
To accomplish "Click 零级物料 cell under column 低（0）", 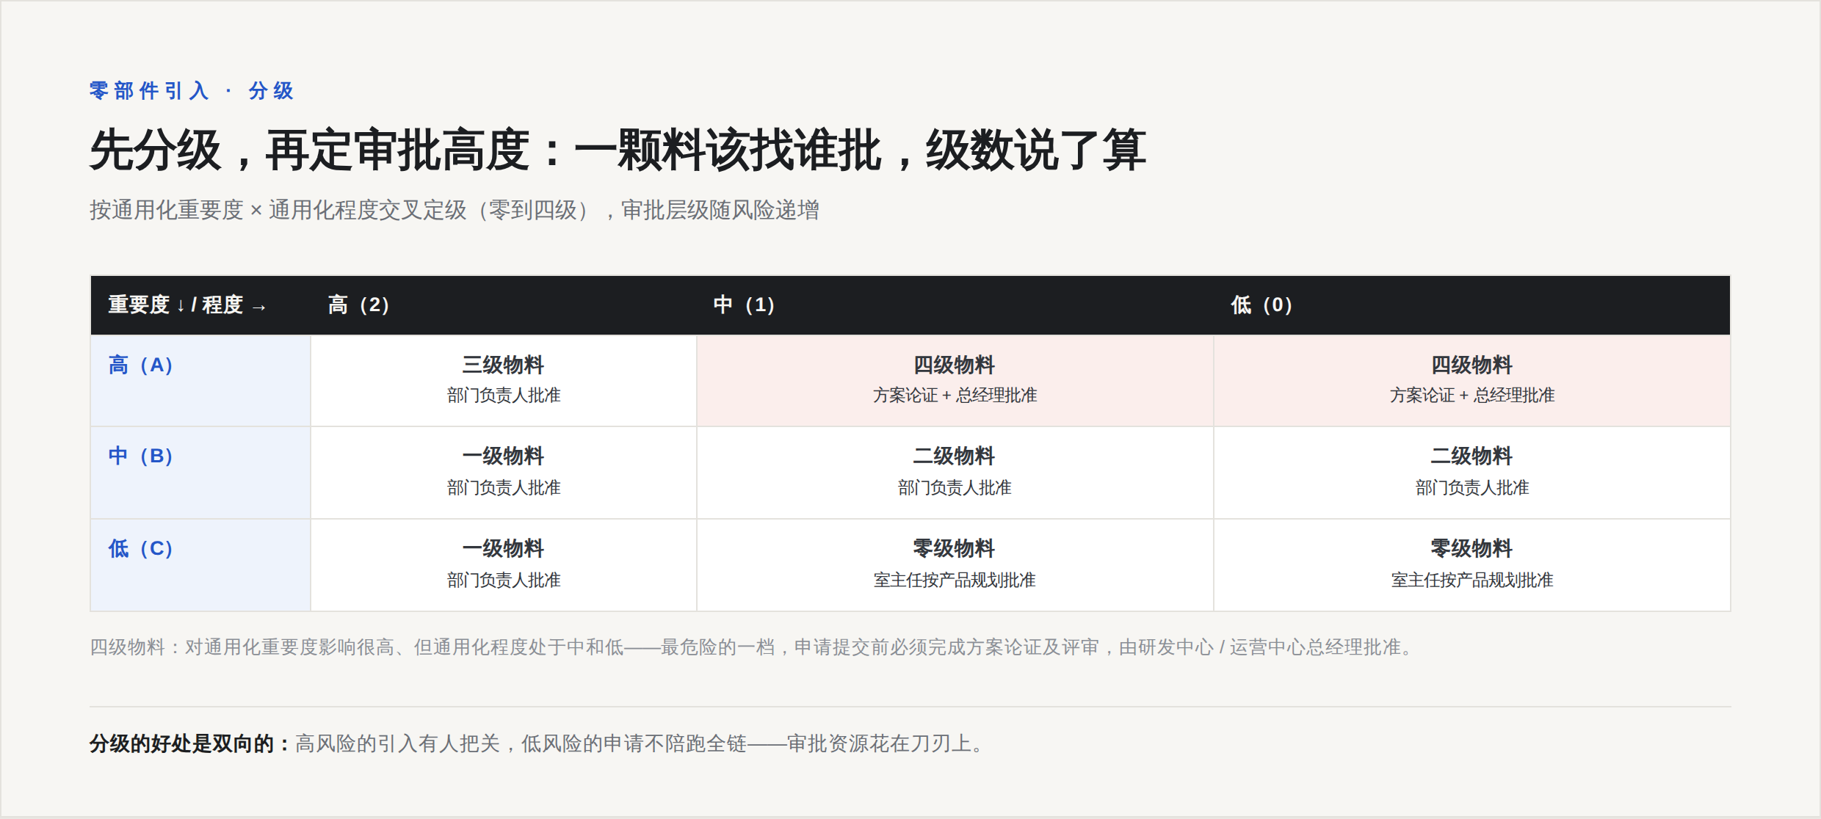I will [1472, 565].
